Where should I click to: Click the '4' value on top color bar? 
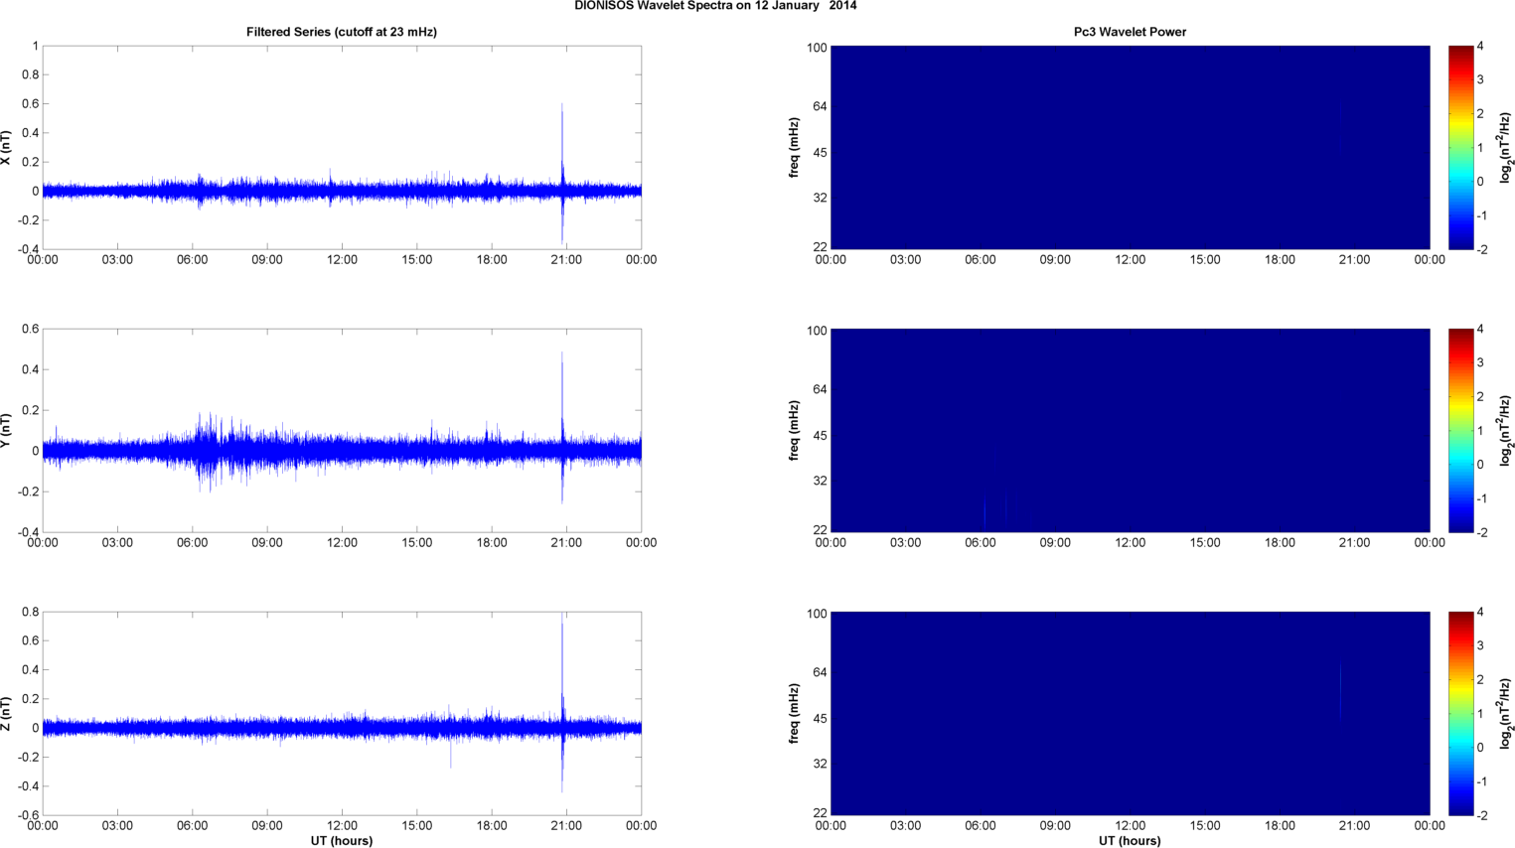point(1480,47)
